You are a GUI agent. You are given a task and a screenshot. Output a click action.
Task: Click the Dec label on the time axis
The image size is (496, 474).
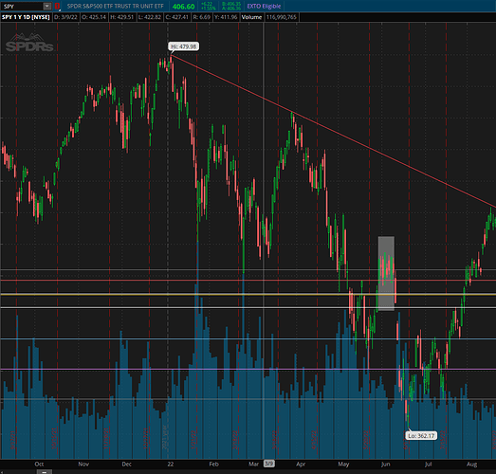click(x=126, y=464)
